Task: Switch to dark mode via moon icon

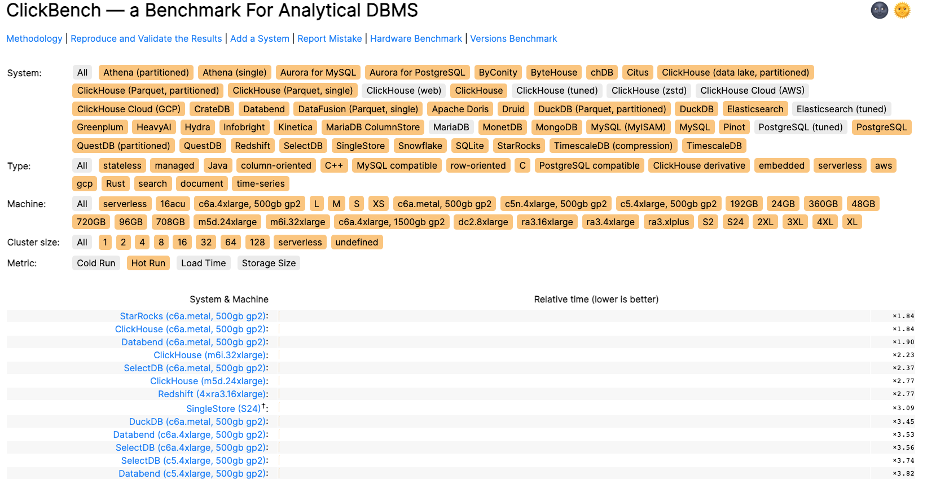Action: coord(879,10)
